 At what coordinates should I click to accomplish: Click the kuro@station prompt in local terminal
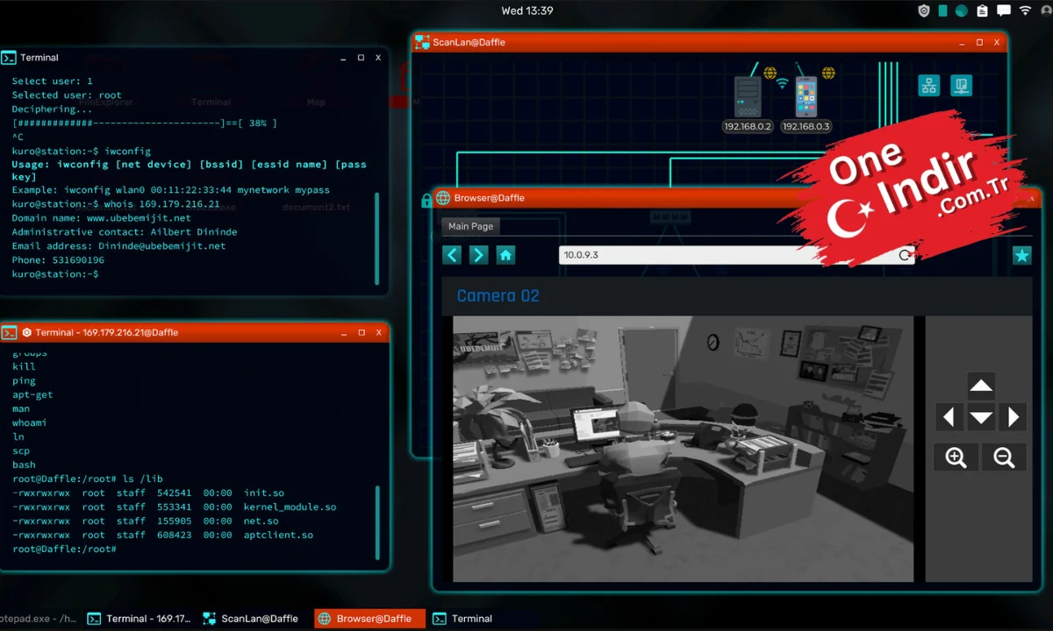coord(54,274)
